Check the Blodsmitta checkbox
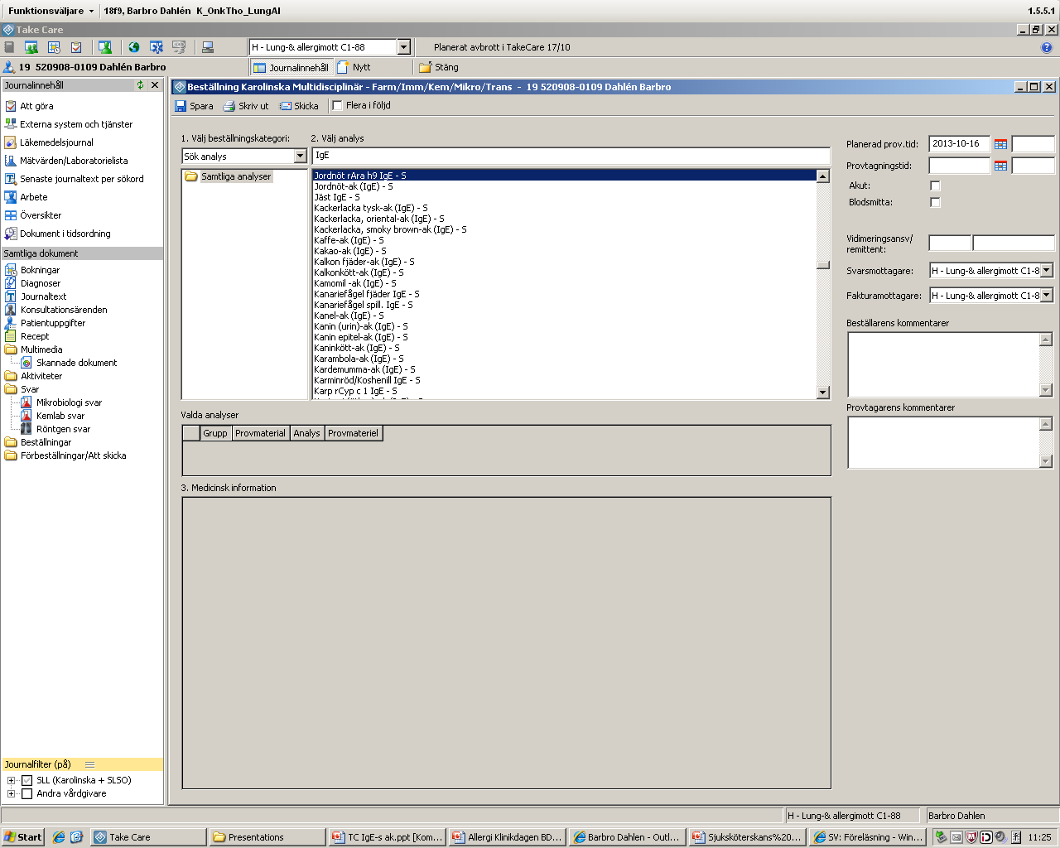1060x848 pixels. point(935,202)
